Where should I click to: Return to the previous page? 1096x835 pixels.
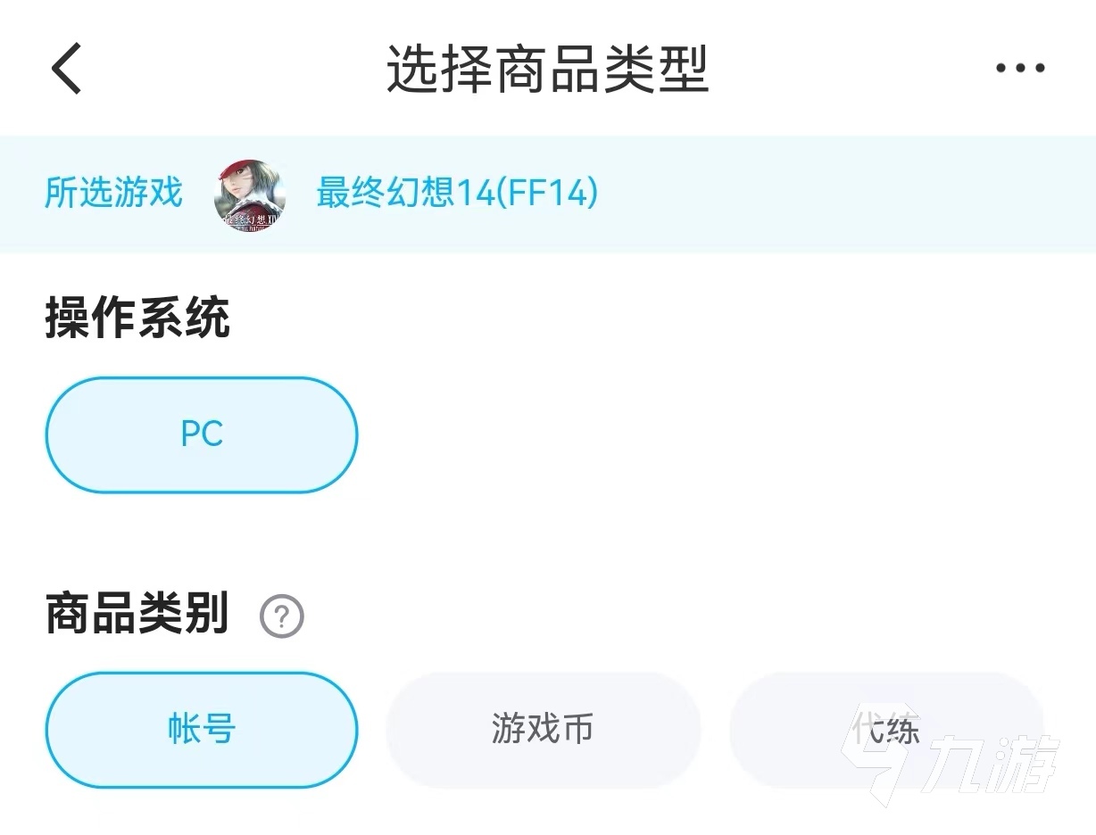point(67,68)
